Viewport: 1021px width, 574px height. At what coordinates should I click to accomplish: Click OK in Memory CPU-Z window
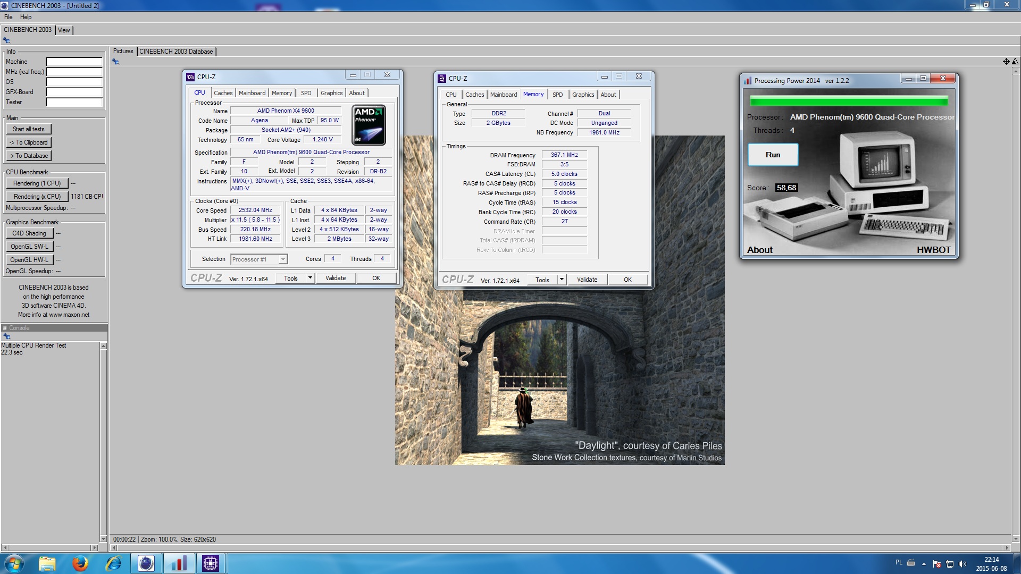click(627, 280)
